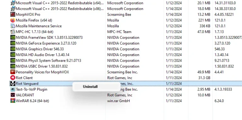The width and height of the screenshot is (242, 120).
Task: Select the Microsoft Visual C++ (x86) entry
Action: [x=126, y=9]
